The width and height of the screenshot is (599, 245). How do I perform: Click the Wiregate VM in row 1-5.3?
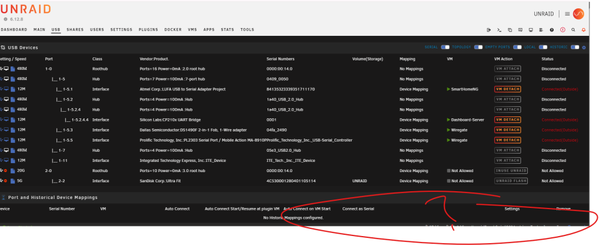pyautogui.click(x=459, y=130)
